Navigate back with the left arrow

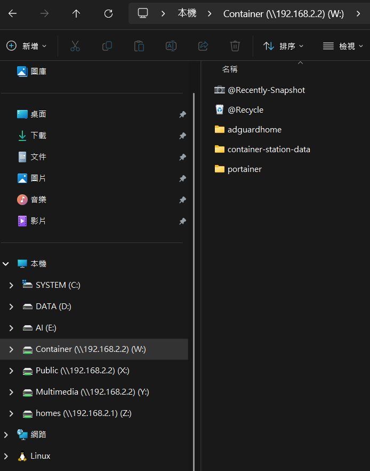coord(13,13)
